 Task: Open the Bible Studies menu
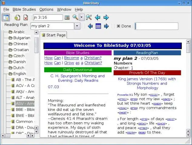pos(24,9)
